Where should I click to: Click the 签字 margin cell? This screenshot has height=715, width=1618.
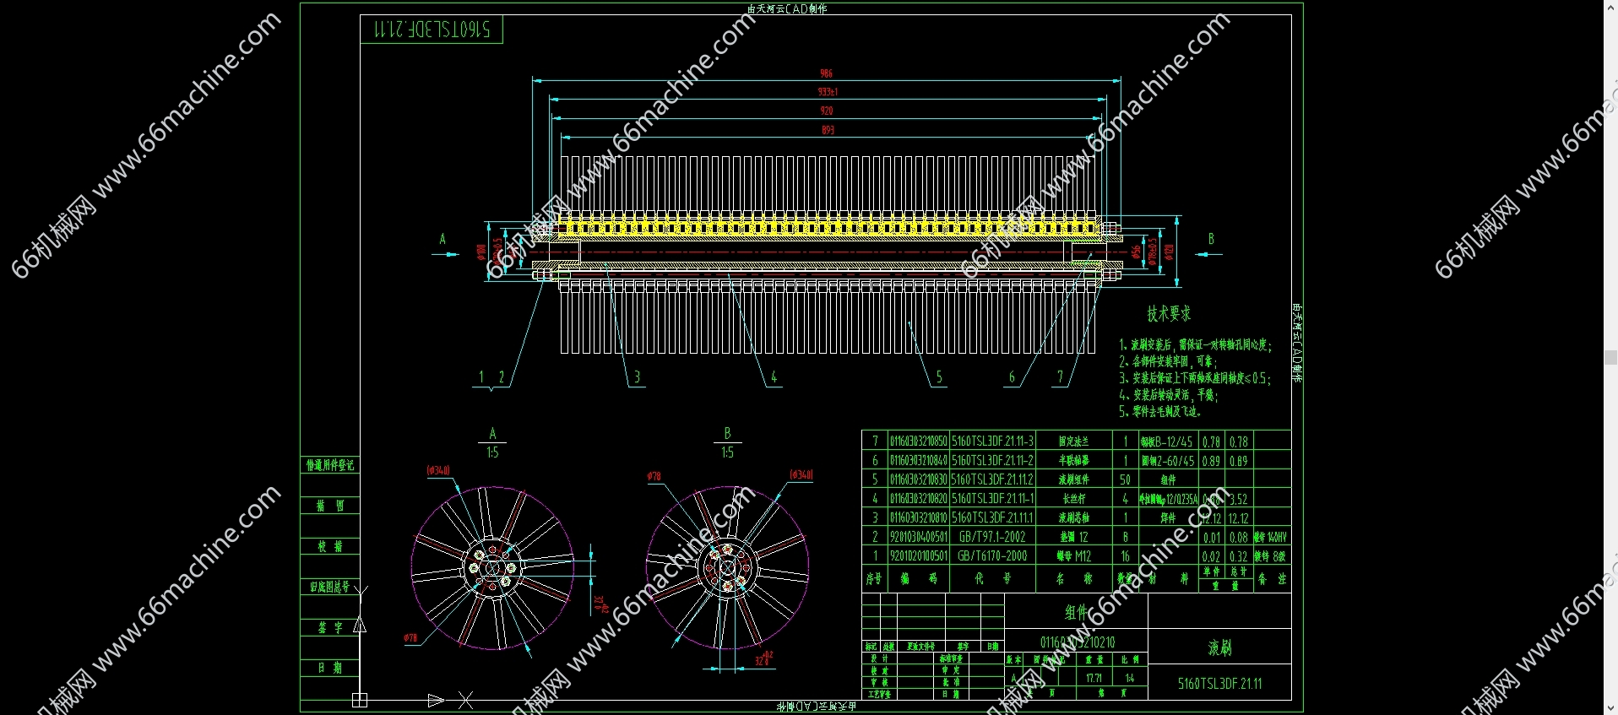(330, 627)
